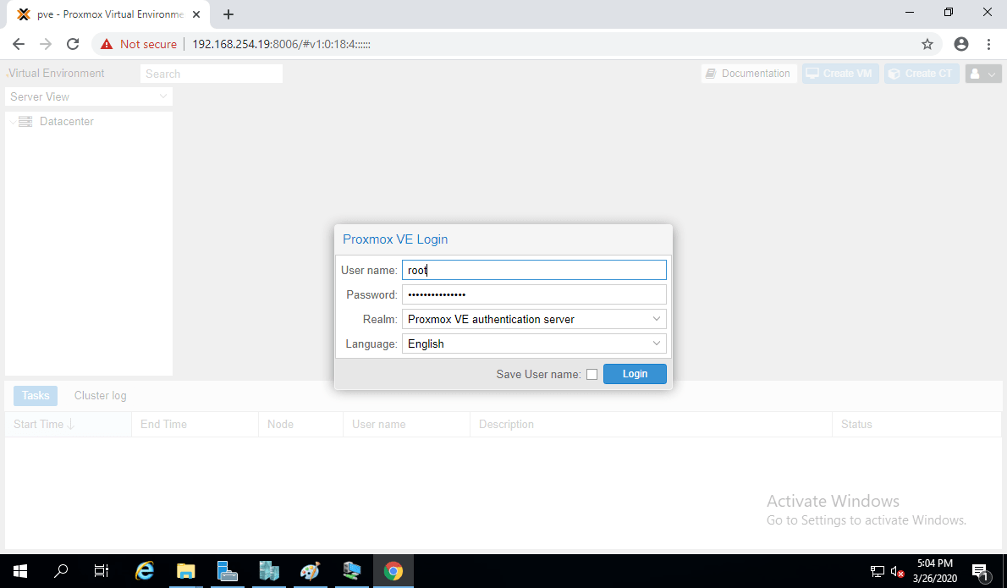Switch to the Cluster log tab
This screenshot has height=588, width=1007.
tap(100, 395)
